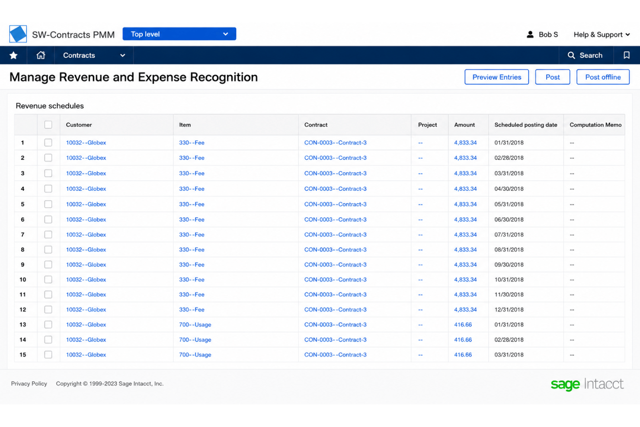Check the checkbox for row 10

coord(48,279)
